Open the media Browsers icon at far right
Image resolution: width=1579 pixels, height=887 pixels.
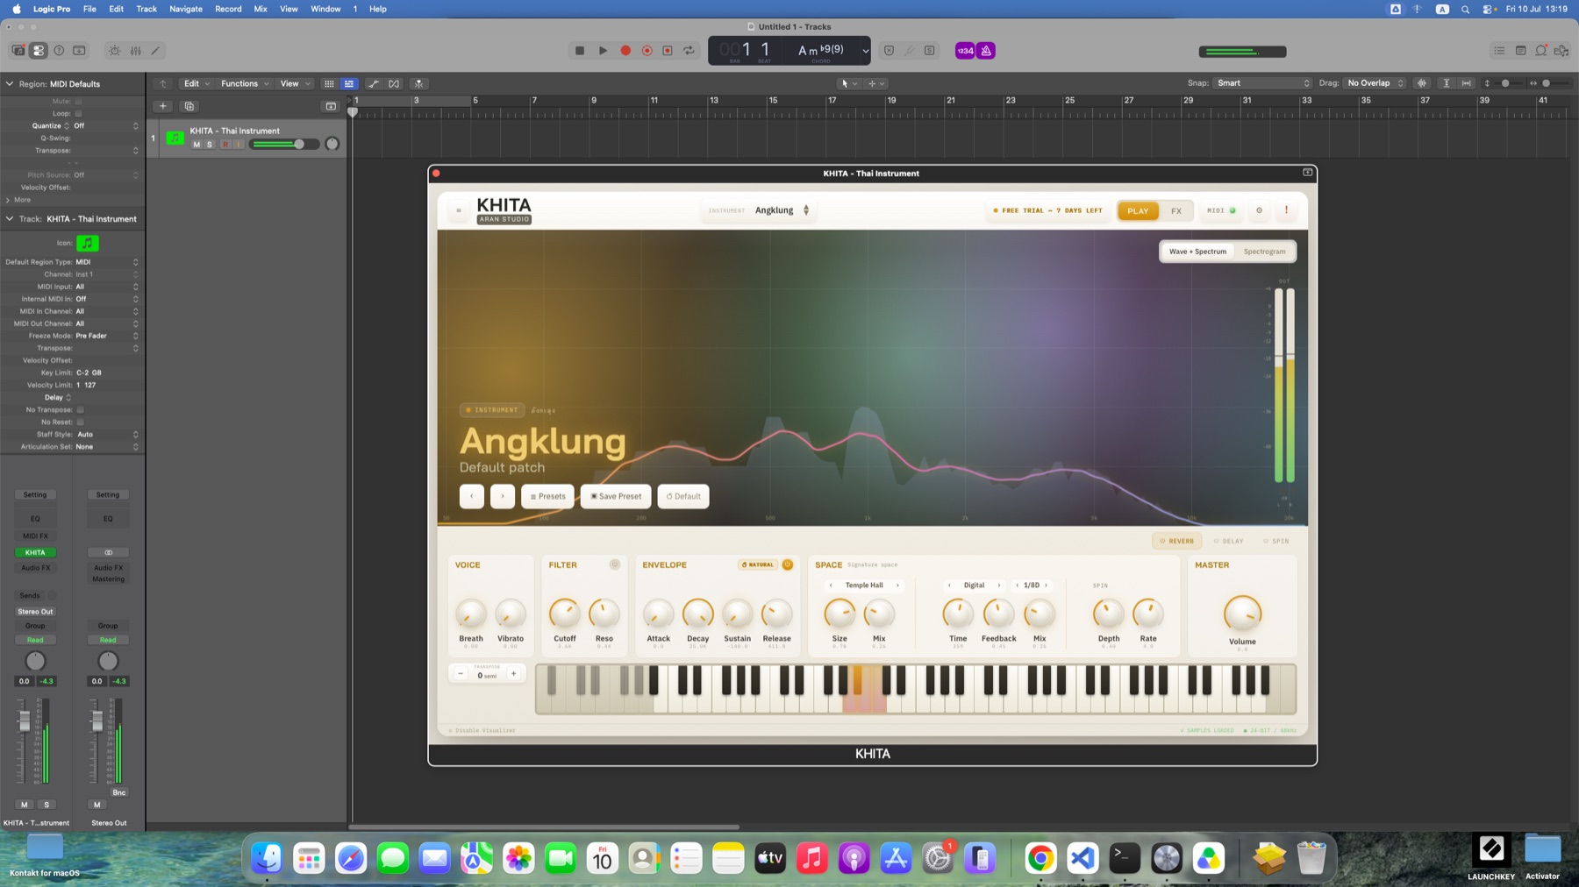(1561, 51)
